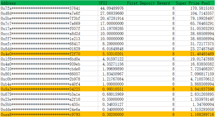Click highlighted YFII value 5.53310201
This screenshot has height=117, width=215.
(x=113, y=54)
